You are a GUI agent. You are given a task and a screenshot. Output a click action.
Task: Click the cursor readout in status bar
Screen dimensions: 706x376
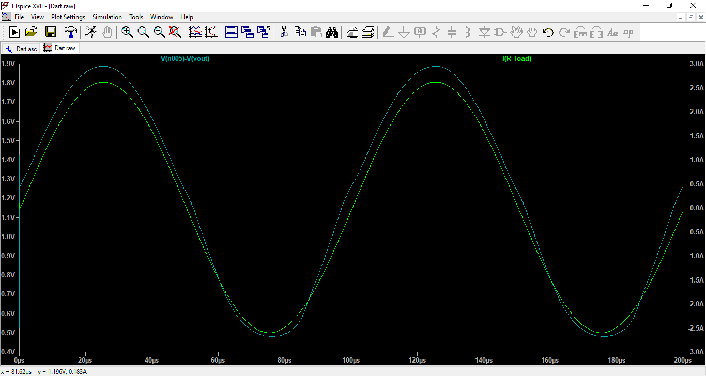(x=44, y=371)
